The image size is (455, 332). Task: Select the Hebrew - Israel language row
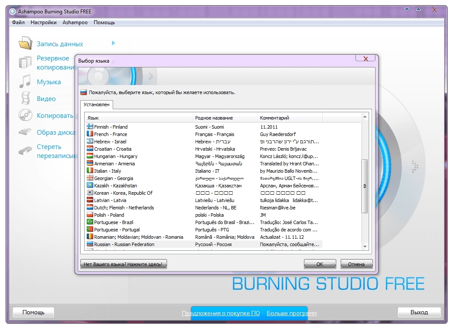click(x=204, y=141)
